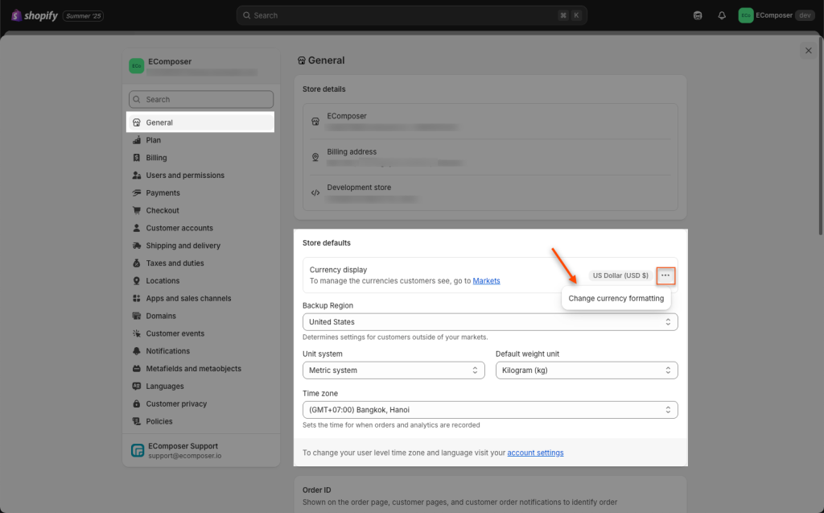Click the EComposer Support app logo
This screenshot has width=824, height=513.
pos(138,450)
